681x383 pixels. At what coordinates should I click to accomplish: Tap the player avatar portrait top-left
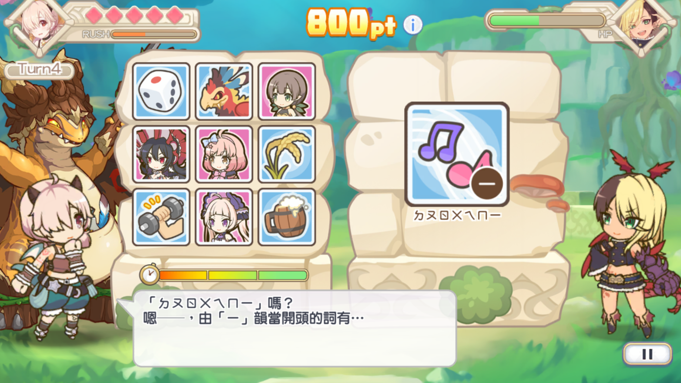tap(39, 26)
